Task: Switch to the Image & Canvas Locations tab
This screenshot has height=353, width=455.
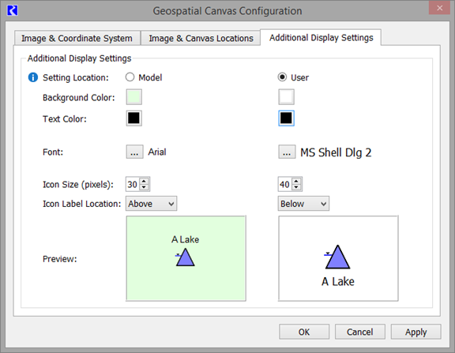Action: (x=201, y=38)
